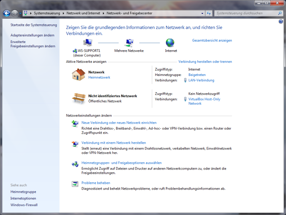Viewport: 286px width, 215px height.
Task: Click the Systemsteuerung durchsuchen search field
Action: [x=245, y=13]
